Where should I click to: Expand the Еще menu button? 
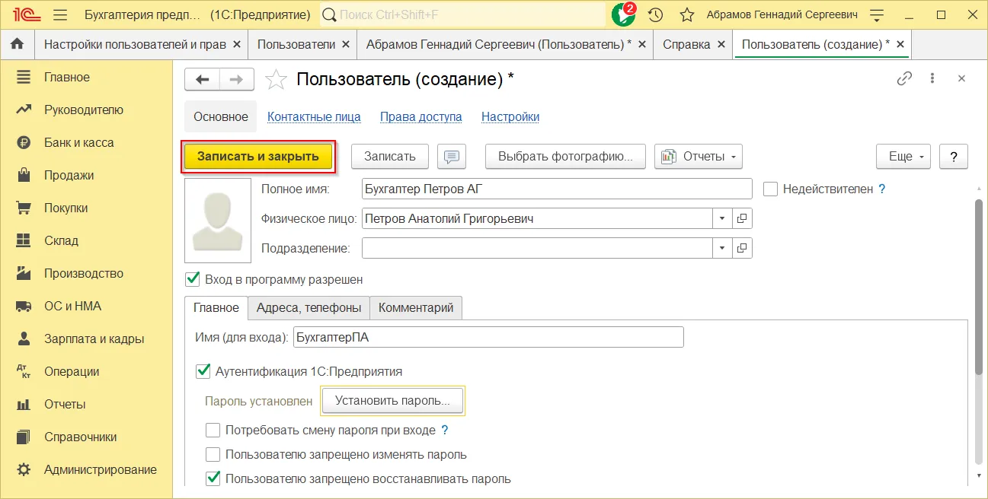(x=903, y=157)
